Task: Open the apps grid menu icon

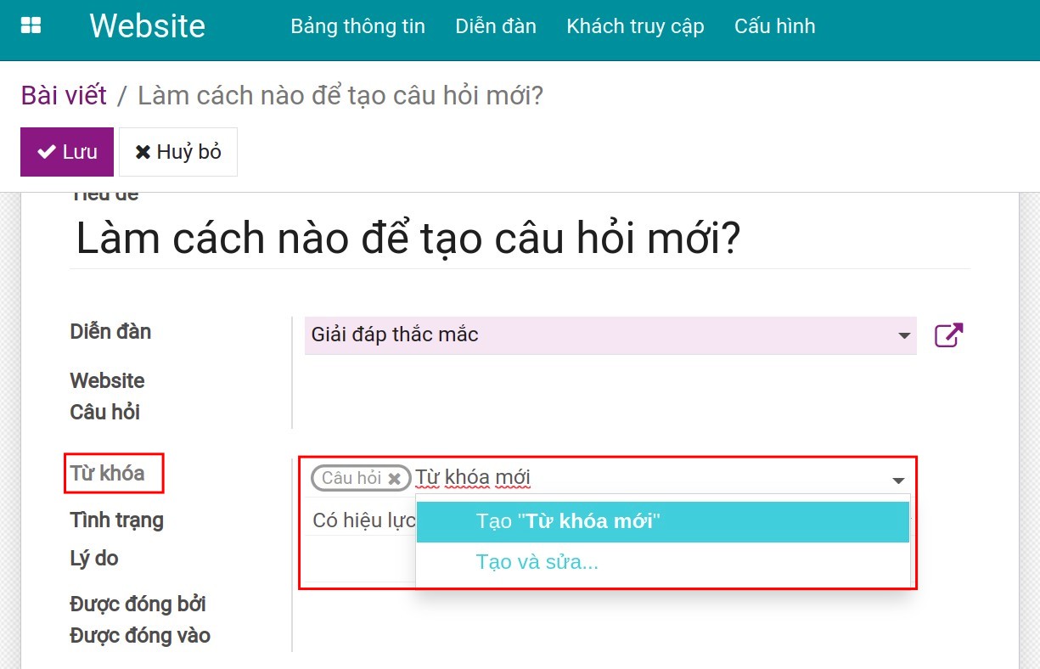Action: point(31,25)
